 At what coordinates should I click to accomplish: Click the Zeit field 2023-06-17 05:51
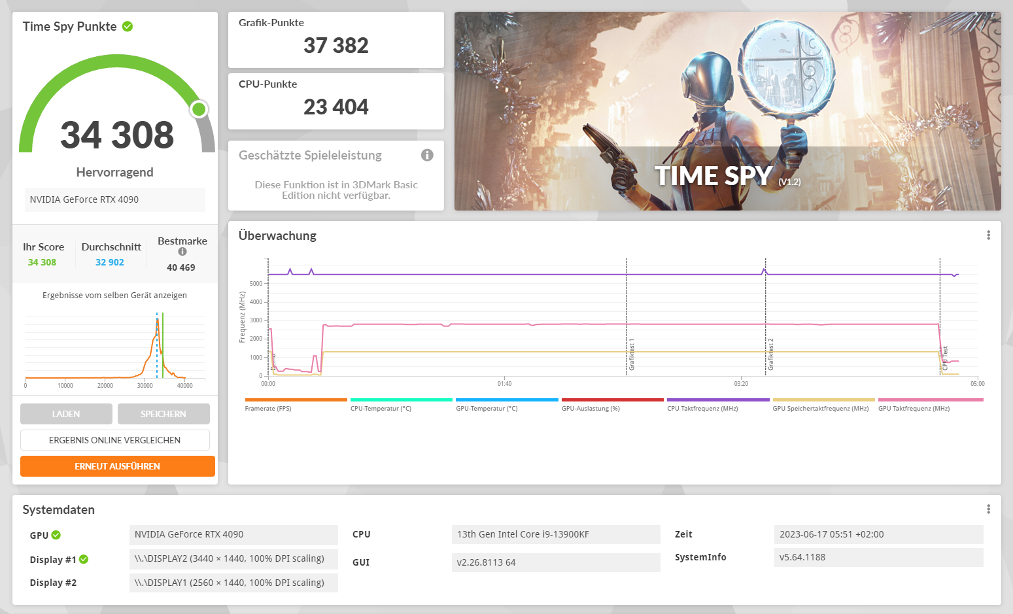click(879, 534)
